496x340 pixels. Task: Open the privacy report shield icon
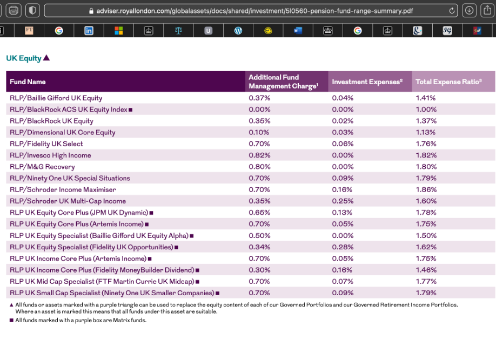[x=32, y=10]
